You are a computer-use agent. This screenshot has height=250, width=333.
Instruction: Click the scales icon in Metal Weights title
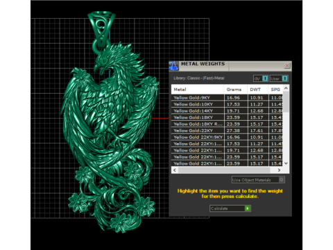coord(173,66)
